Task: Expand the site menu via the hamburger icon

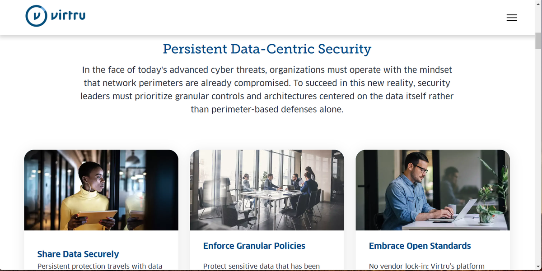Action: tap(511, 18)
